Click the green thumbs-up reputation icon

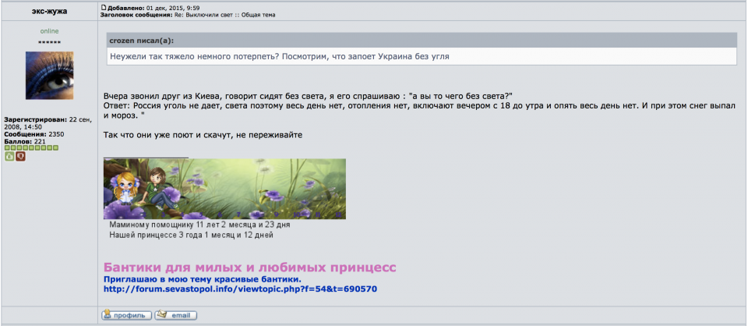[9, 156]
